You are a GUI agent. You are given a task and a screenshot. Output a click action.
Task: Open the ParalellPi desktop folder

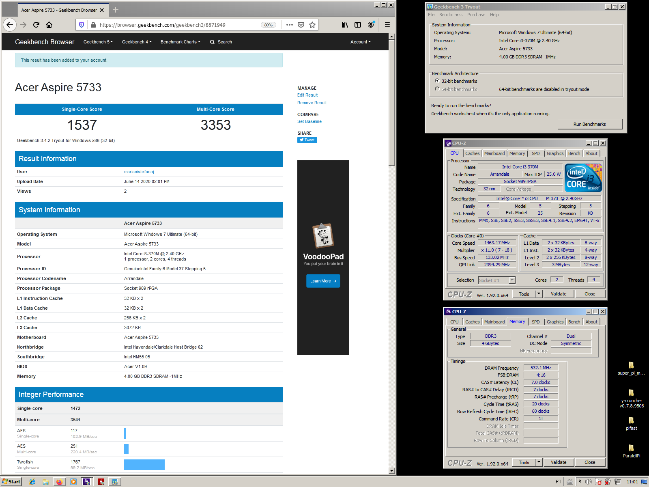coord(632,451)
